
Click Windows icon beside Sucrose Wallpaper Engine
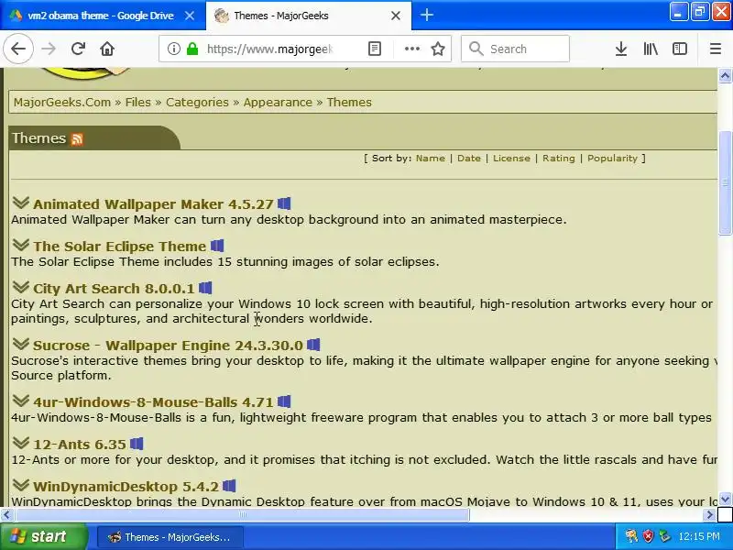pyautogui.click(x=313, y=345)
